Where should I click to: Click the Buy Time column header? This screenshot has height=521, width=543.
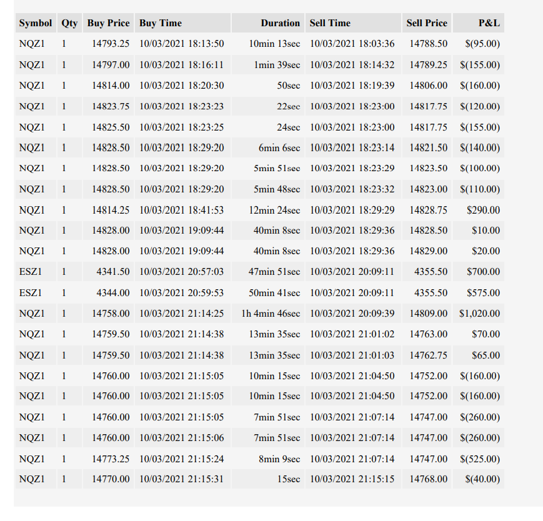183,23
